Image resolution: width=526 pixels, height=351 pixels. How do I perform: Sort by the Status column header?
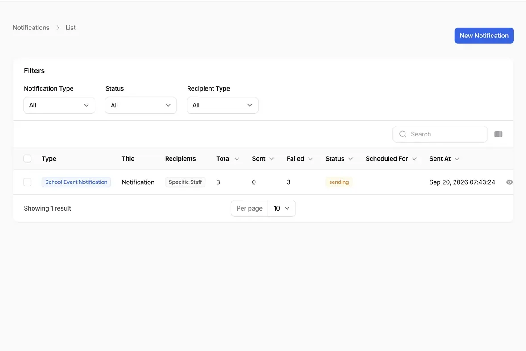pos(339,159)
